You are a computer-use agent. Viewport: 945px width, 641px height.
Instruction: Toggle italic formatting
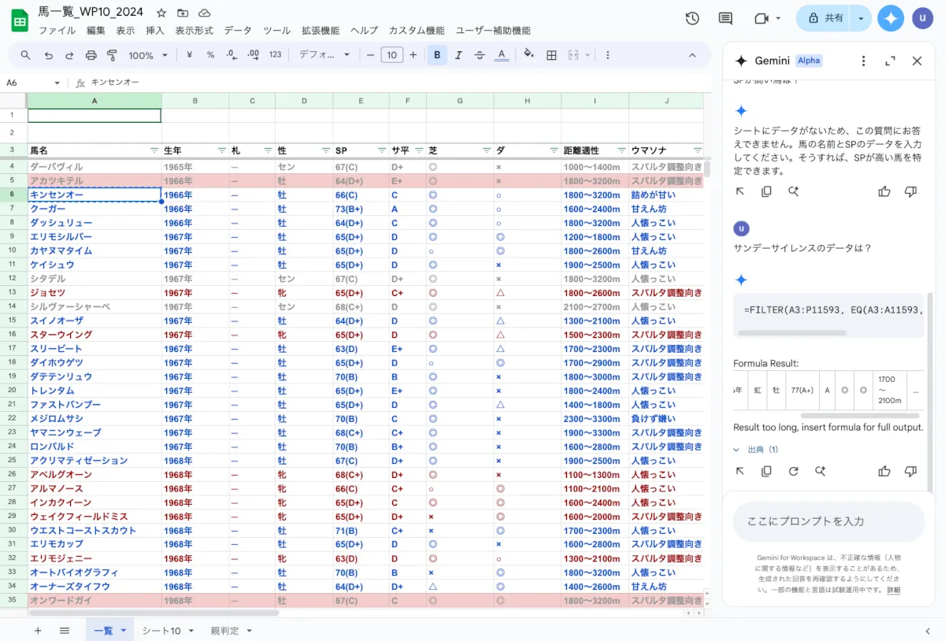(x=458, y=55)
